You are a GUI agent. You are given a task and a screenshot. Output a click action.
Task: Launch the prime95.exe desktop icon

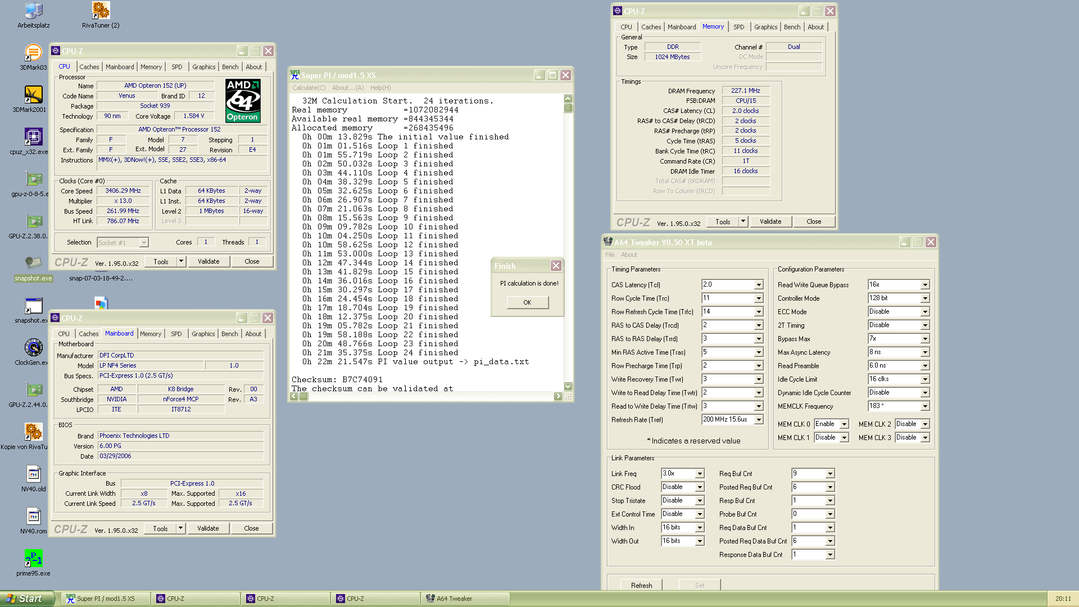click(x=33, y=563)
